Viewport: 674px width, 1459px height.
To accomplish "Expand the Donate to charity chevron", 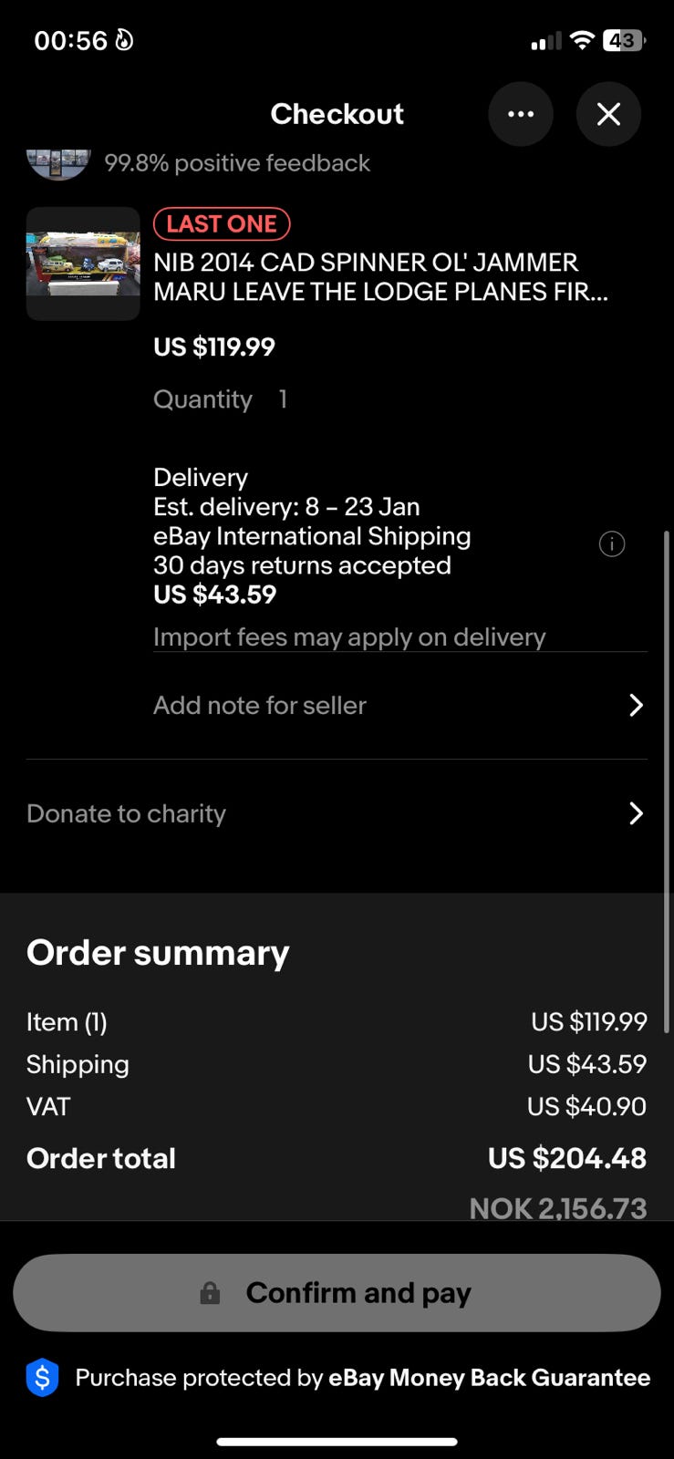I will (x=636, y=813).
